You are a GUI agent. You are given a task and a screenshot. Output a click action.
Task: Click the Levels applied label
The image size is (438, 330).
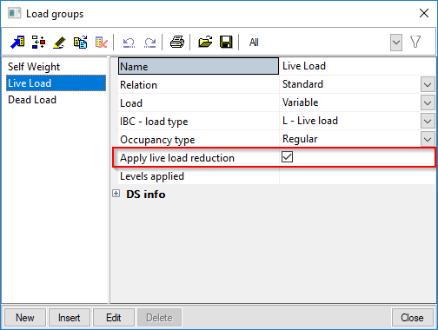coord(152,176)
